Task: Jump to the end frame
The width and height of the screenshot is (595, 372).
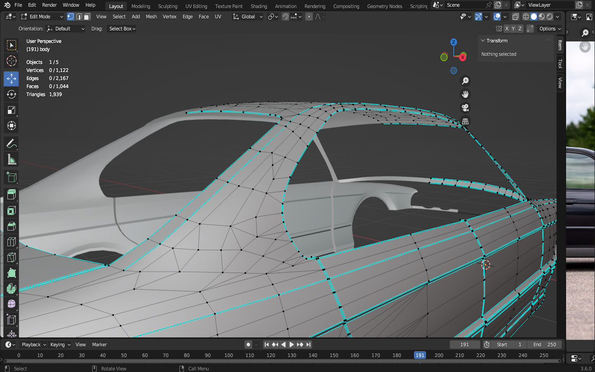Action: (308, 345)
